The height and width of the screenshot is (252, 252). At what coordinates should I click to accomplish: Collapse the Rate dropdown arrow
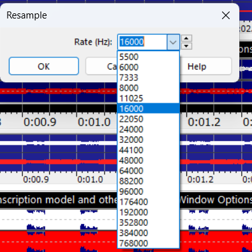[x=173, y=42]
